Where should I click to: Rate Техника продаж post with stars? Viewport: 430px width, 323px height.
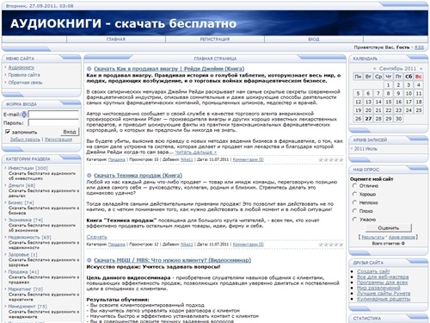coord(331,245)
